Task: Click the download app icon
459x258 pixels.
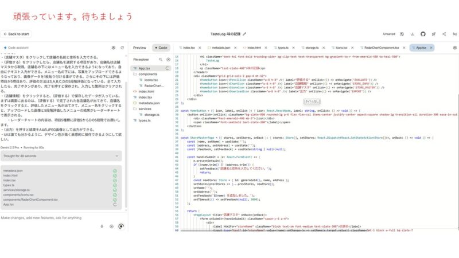Action: [411, 34]
